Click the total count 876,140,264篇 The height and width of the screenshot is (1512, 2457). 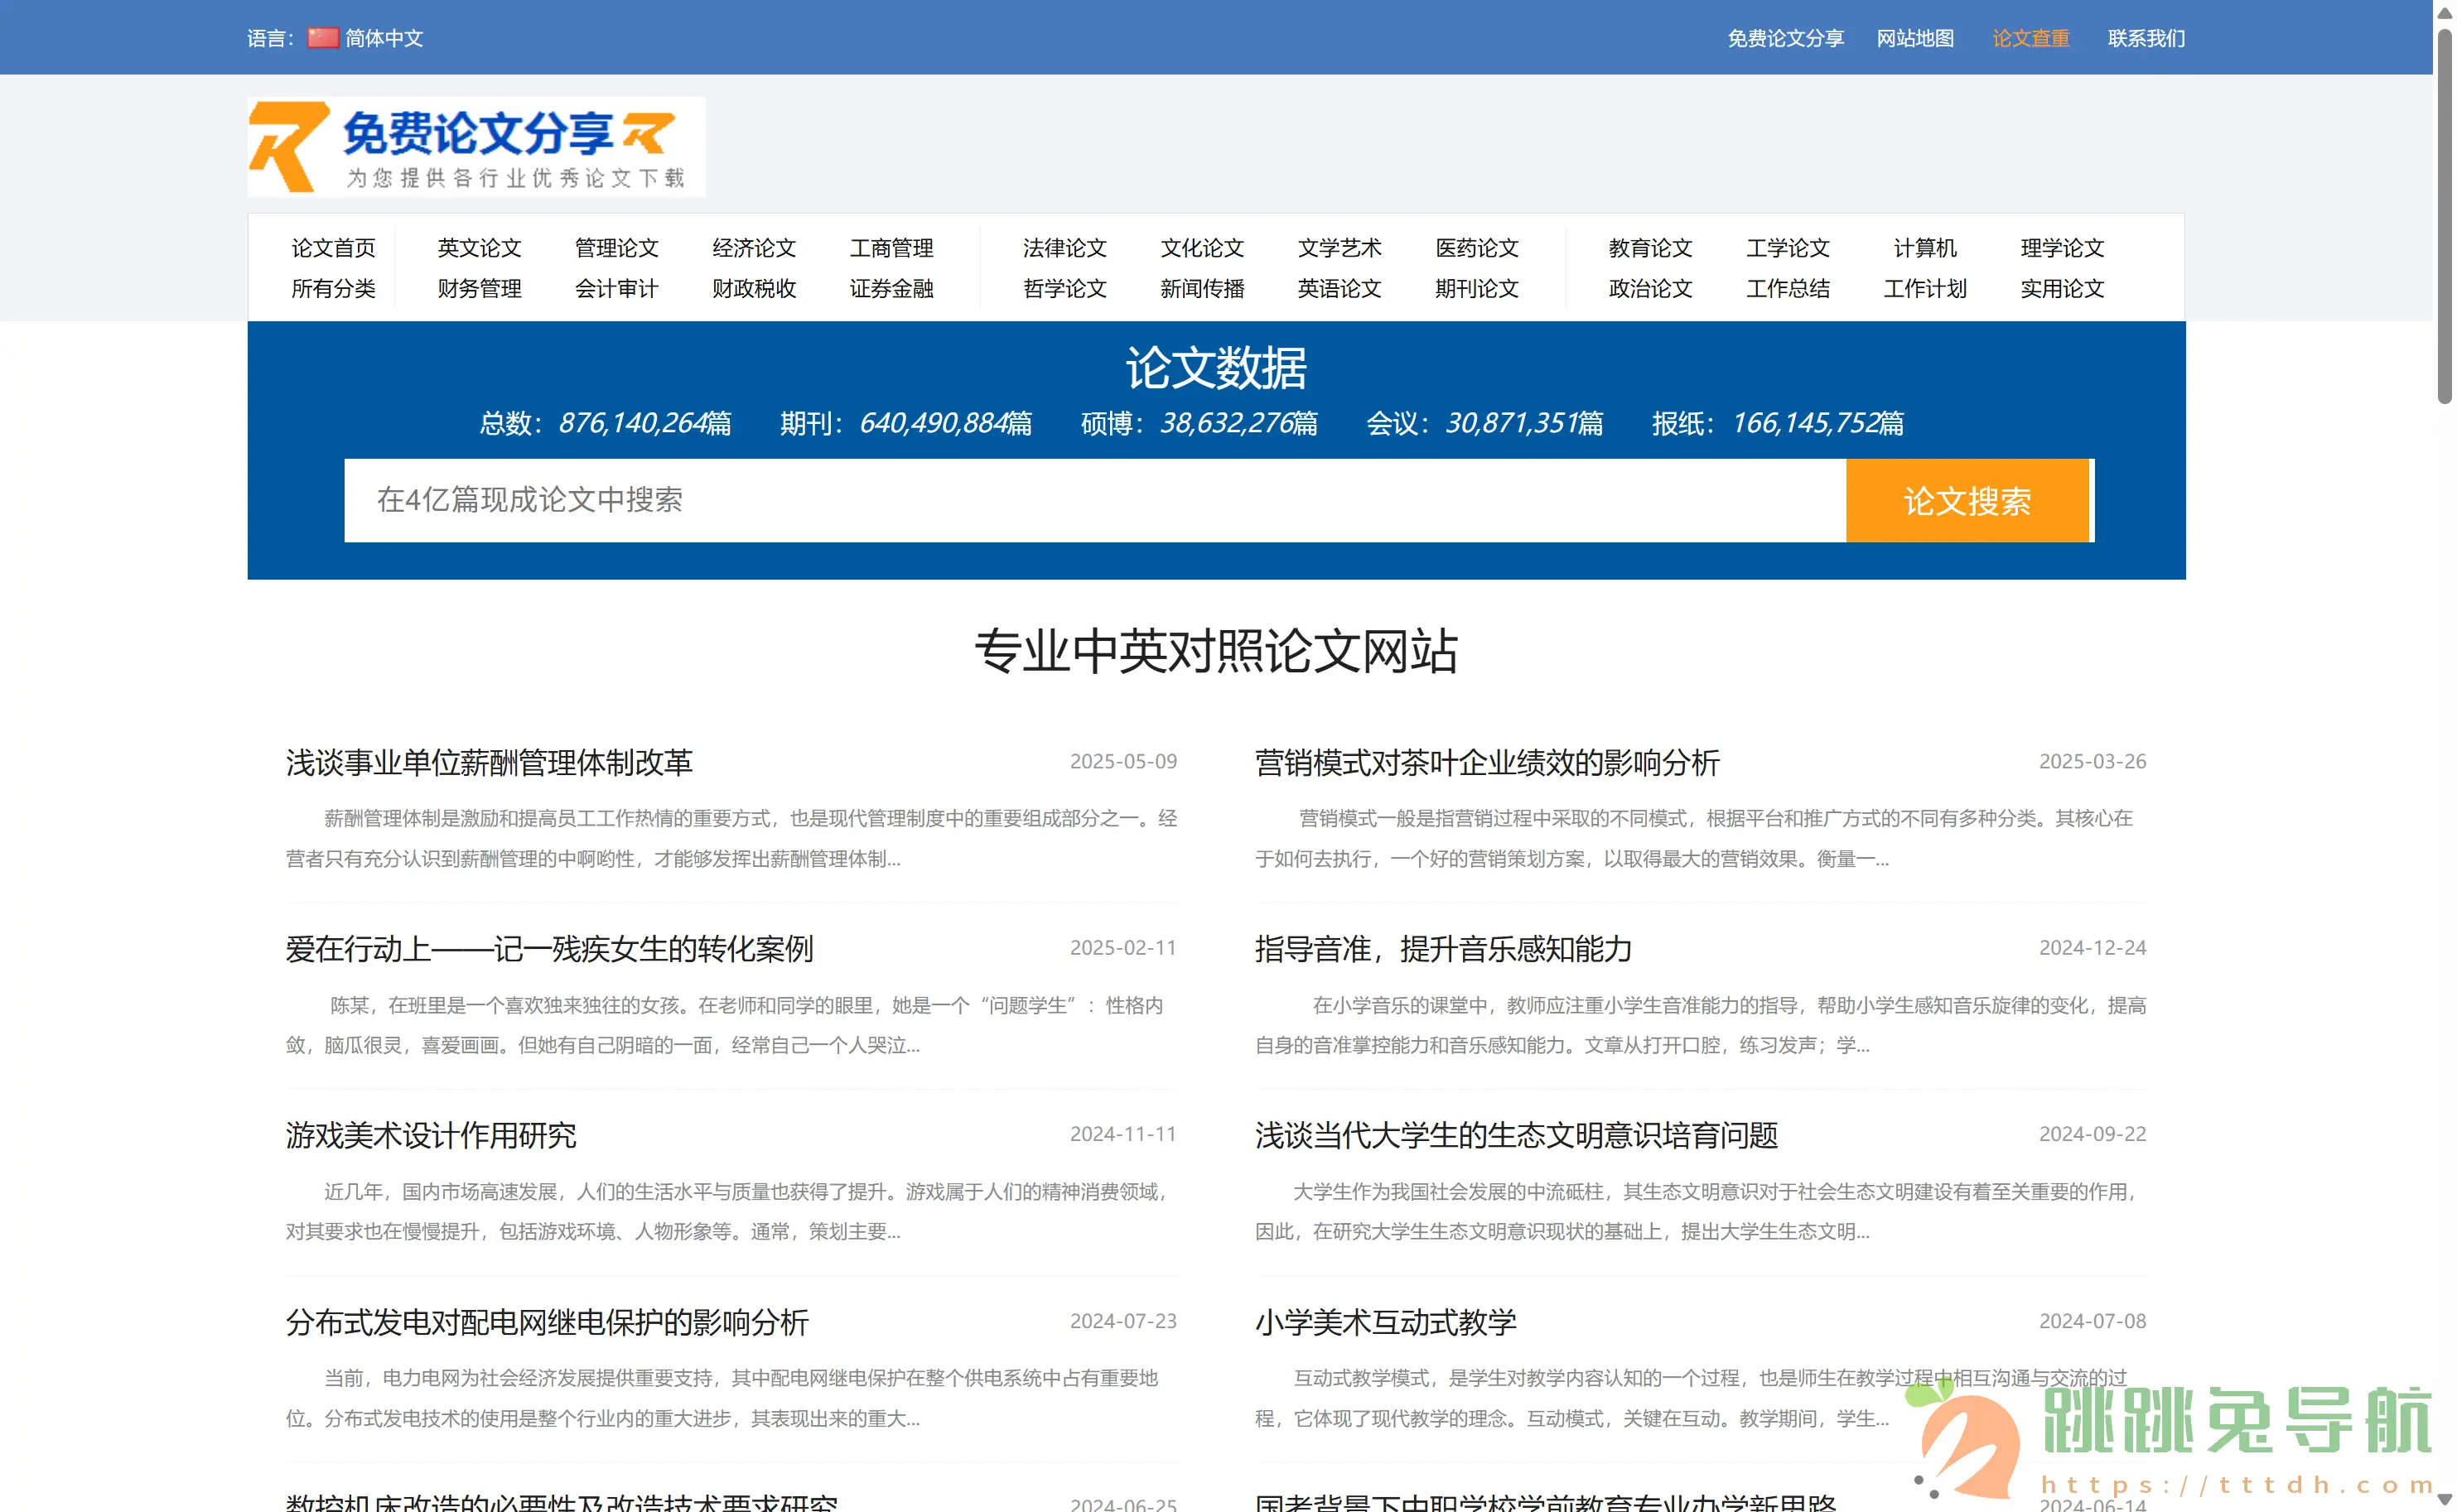[645, 423]
